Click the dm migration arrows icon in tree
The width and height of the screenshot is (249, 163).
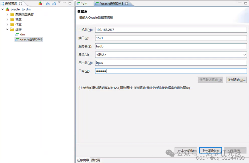pos(17,34)
